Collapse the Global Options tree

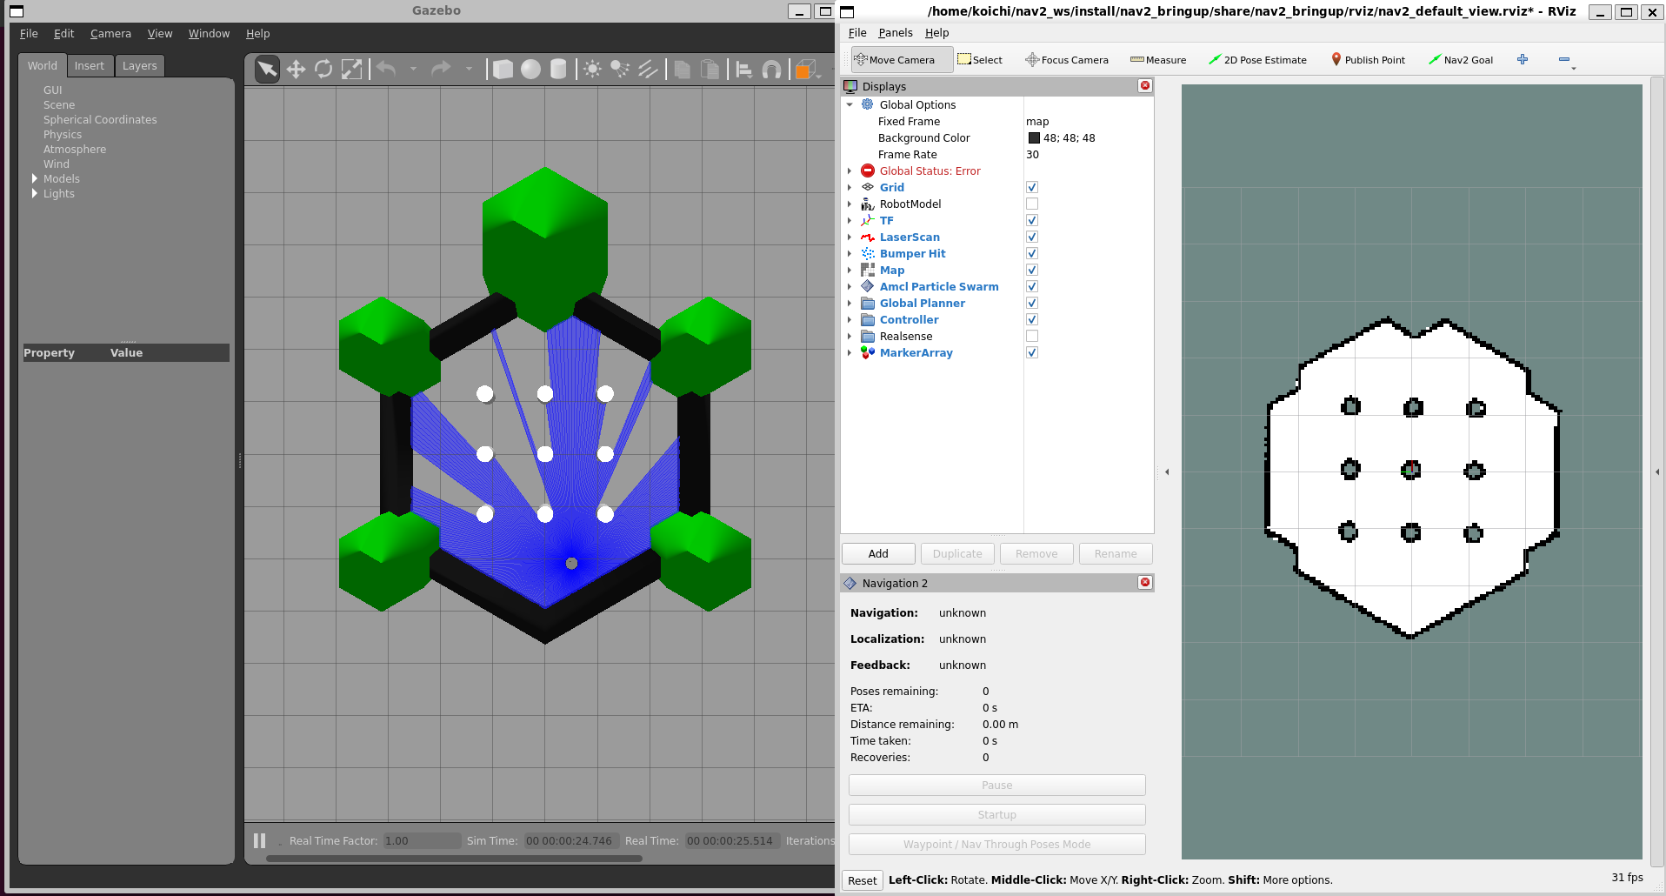[x=850, y=104]
